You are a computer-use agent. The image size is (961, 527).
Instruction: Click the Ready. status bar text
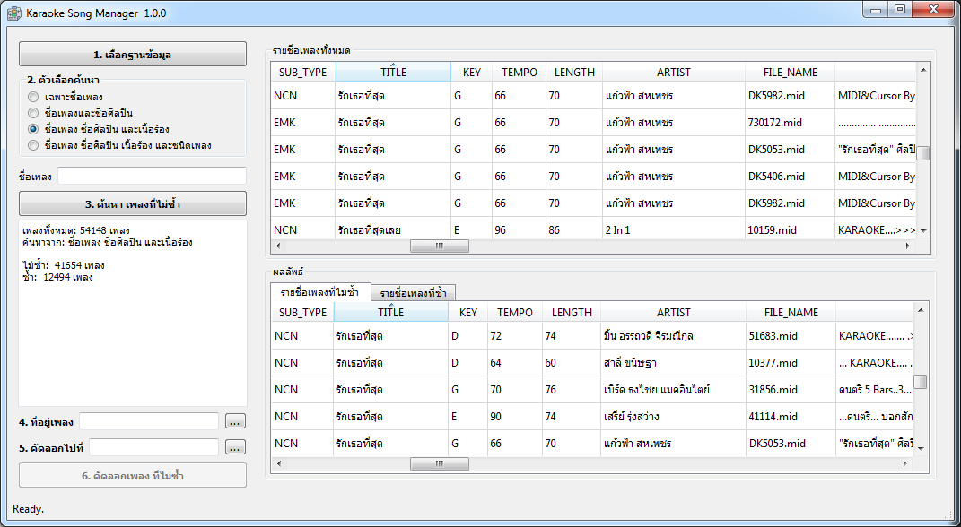pos(28,509)
